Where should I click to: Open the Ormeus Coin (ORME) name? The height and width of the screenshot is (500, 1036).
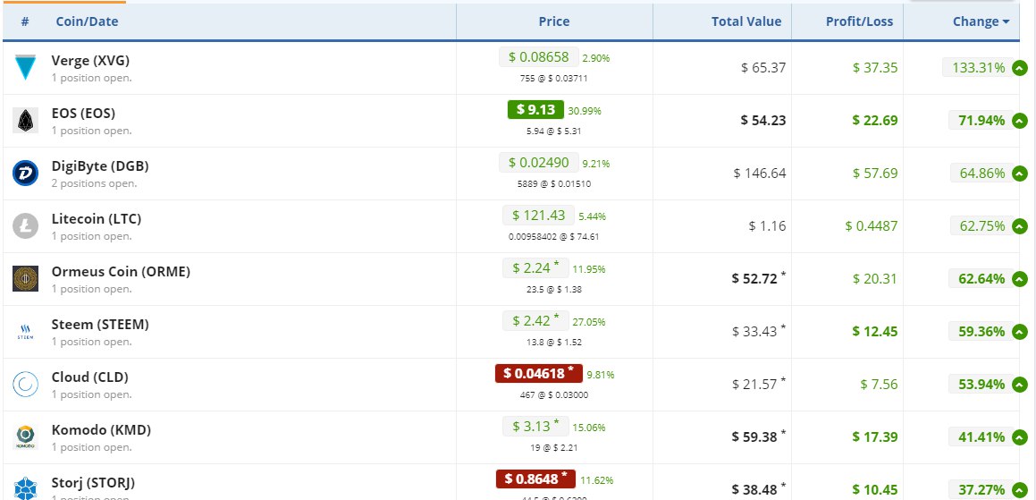click(x=121, y=272)
